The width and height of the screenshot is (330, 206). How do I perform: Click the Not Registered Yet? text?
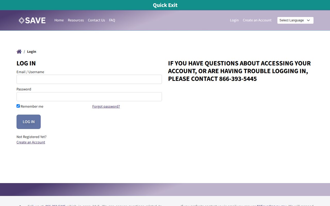(x=31, y=137)
